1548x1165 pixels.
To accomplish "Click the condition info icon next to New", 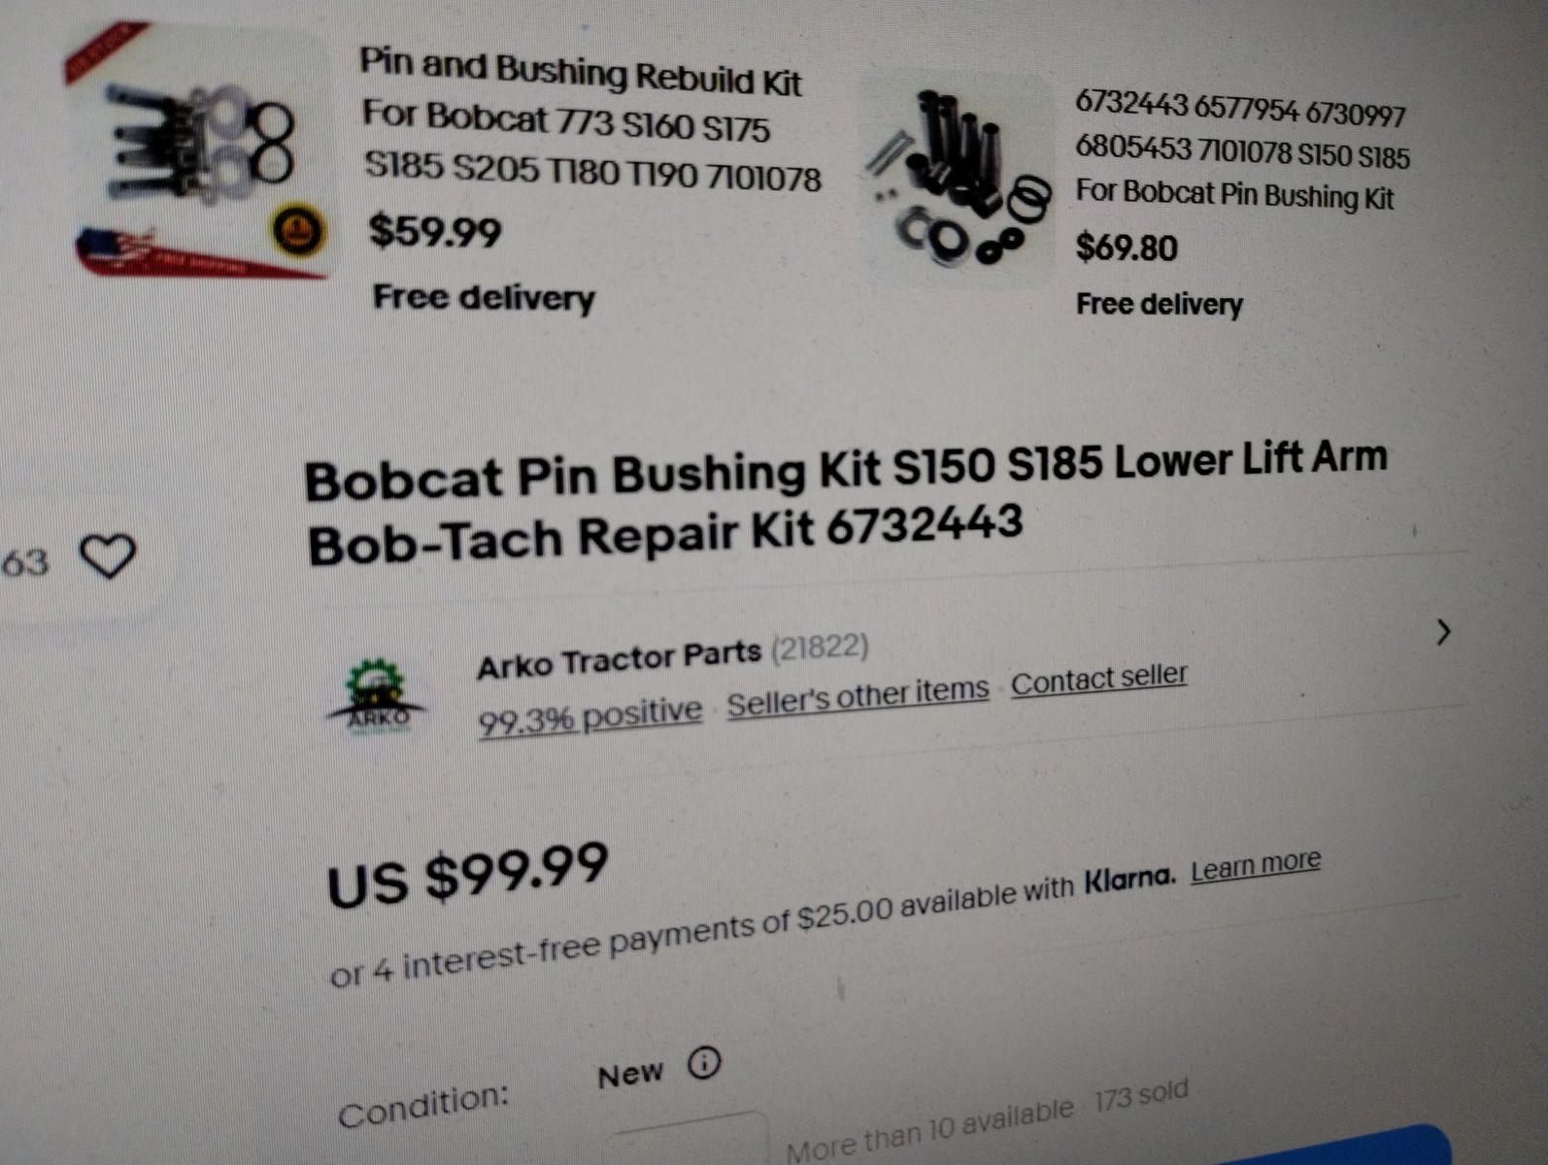I will [704, 1064].
